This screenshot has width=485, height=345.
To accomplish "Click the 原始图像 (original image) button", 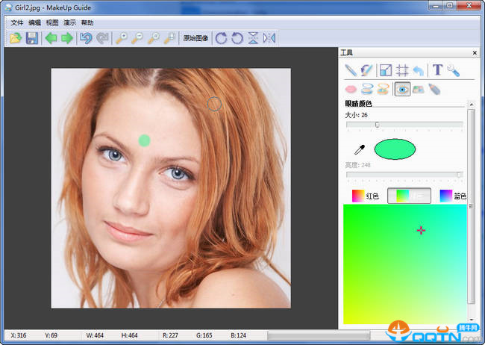I will coord(195,38).
